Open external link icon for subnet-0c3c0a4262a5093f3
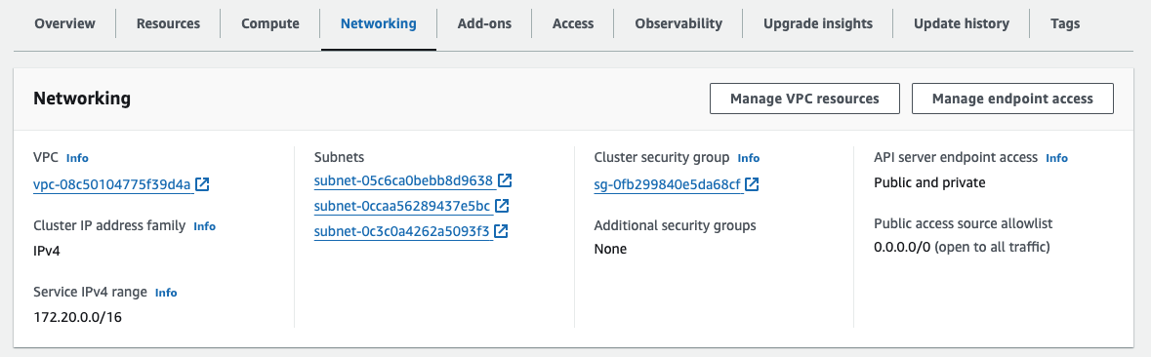The image size is (1151, 357). pyautogui.click(x=502, y=231)
